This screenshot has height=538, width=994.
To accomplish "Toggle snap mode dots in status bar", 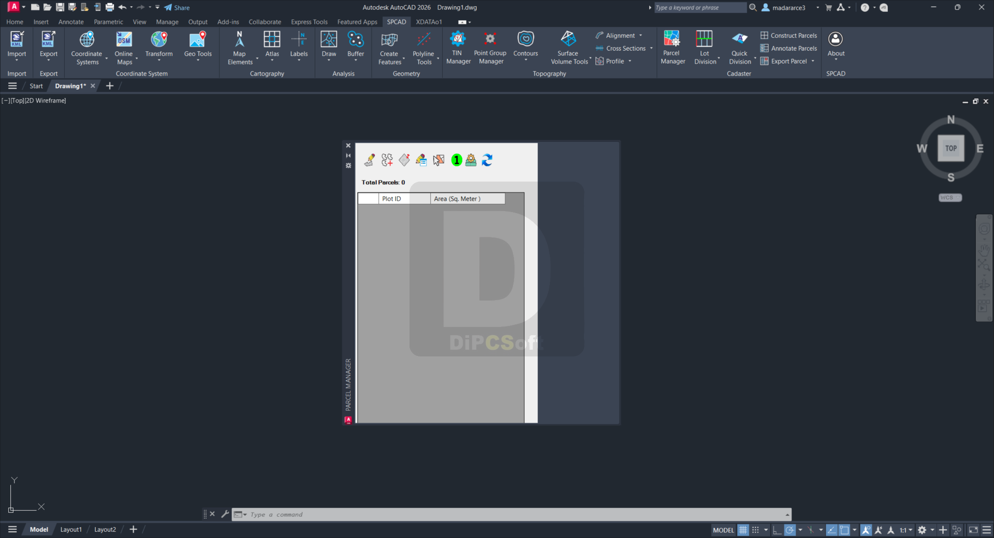I will [755, 530].
